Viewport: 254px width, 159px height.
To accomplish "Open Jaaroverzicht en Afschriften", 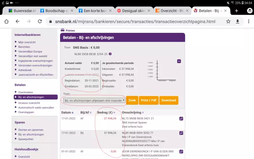I will click(36, 75).
